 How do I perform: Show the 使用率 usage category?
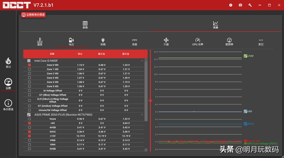(229, 41)
